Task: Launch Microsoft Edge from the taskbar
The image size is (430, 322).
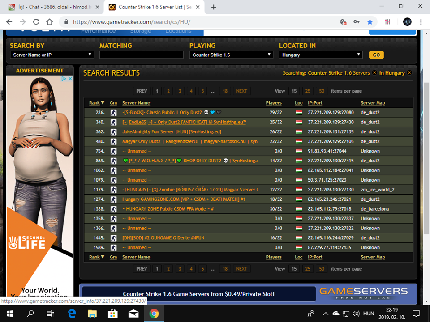Action: pos(72,314)
